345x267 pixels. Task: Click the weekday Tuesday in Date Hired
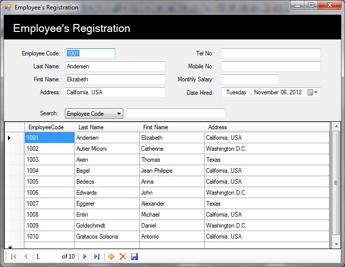(236, 92)
